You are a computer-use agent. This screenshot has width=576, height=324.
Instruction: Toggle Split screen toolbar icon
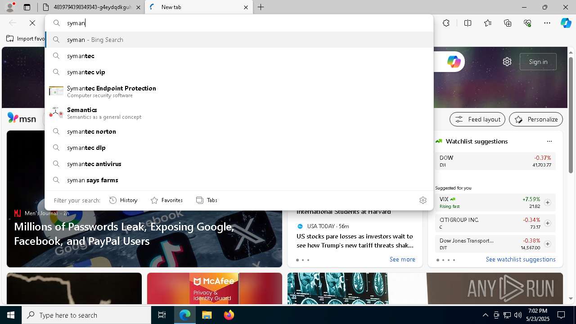(468, 23)
